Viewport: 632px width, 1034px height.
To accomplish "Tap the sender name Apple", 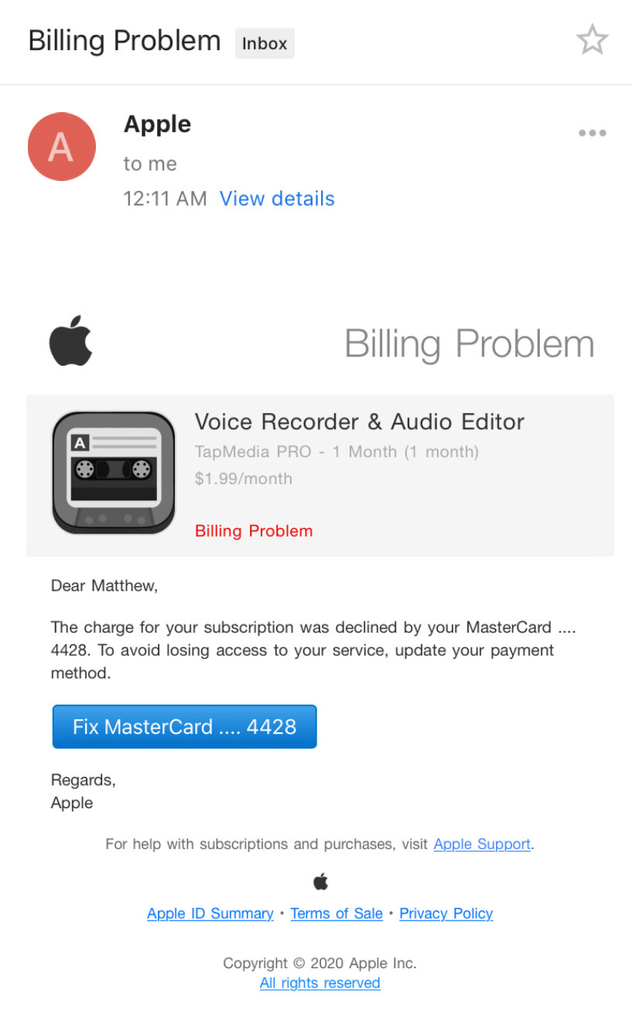I will 157,125.
